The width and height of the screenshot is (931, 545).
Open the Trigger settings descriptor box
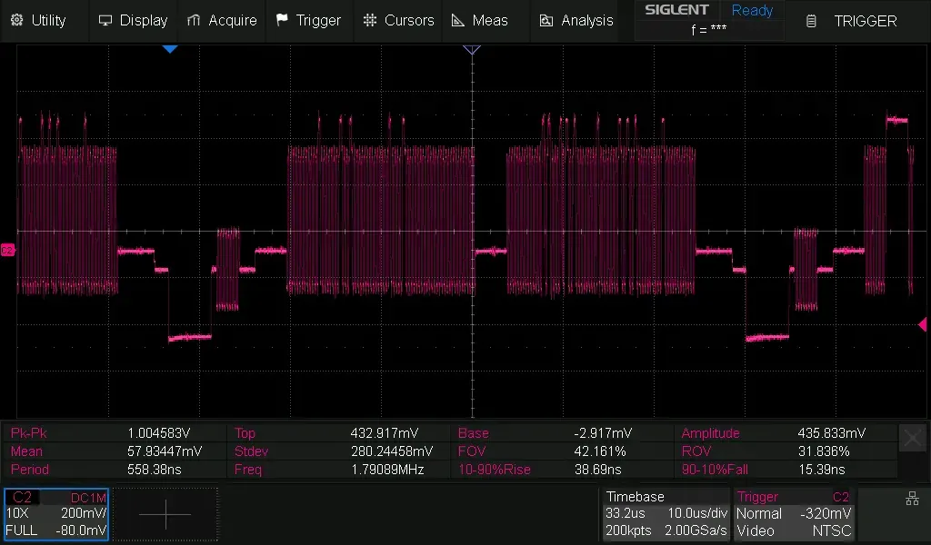click(793, 514)
